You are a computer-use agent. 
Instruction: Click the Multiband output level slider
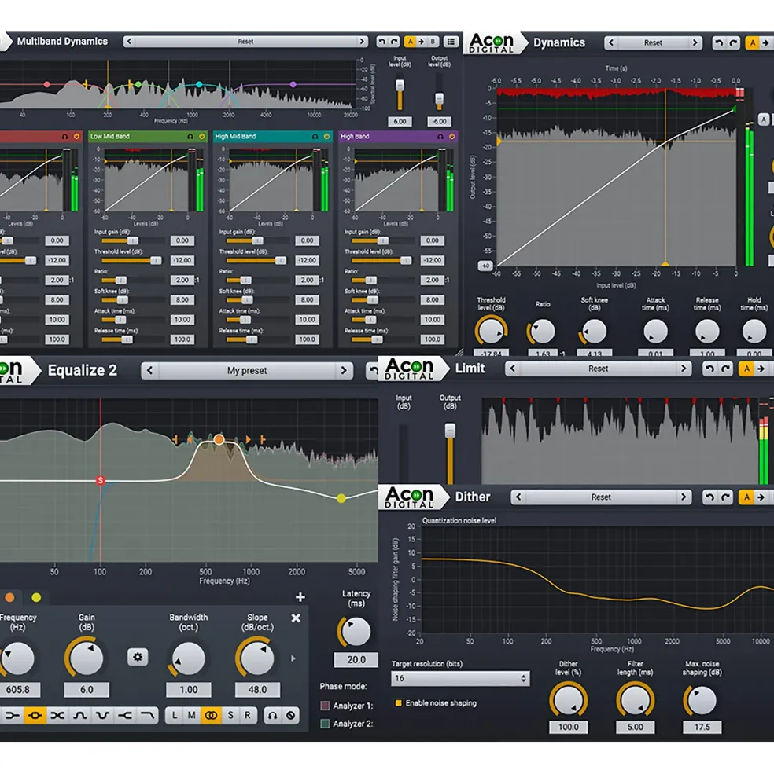click(439, 99)
